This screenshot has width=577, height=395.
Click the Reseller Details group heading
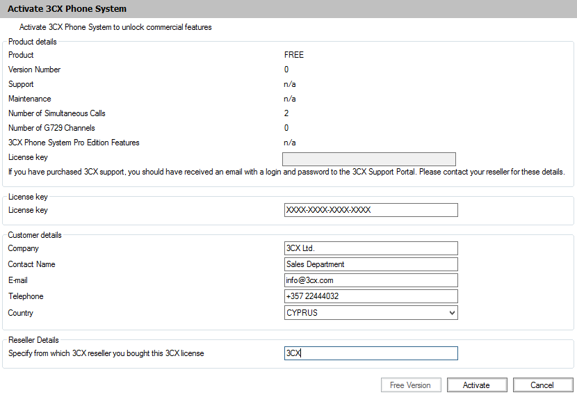pos(33,340)
